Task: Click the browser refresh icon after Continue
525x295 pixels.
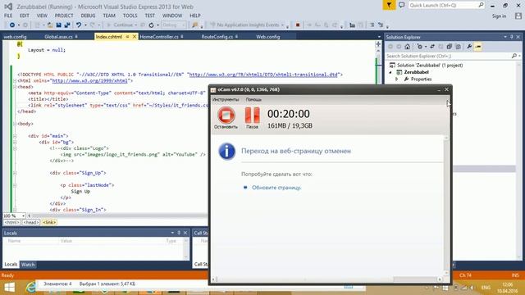Action: pos(151,25)
